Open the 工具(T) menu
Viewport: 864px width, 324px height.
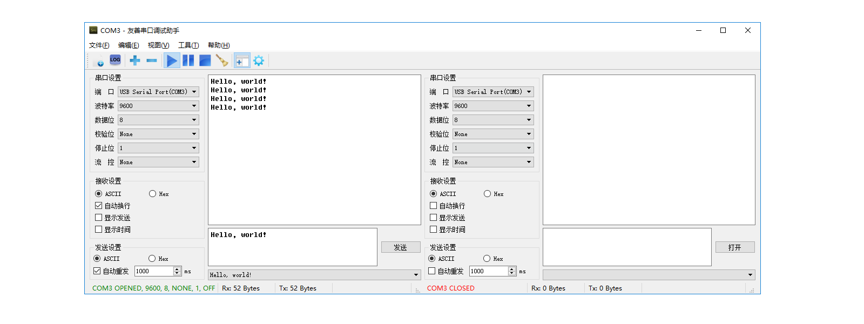[x=188, y=45]
